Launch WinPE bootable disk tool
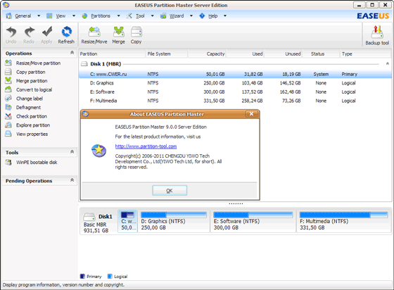Screen dimensions: 394x290 pos(37,163)
